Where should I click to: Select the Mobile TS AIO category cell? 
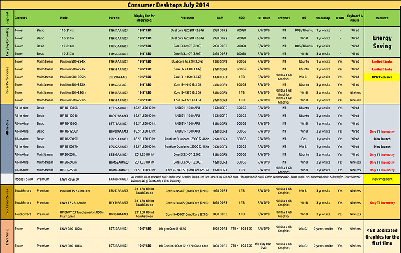pos(24,179)
